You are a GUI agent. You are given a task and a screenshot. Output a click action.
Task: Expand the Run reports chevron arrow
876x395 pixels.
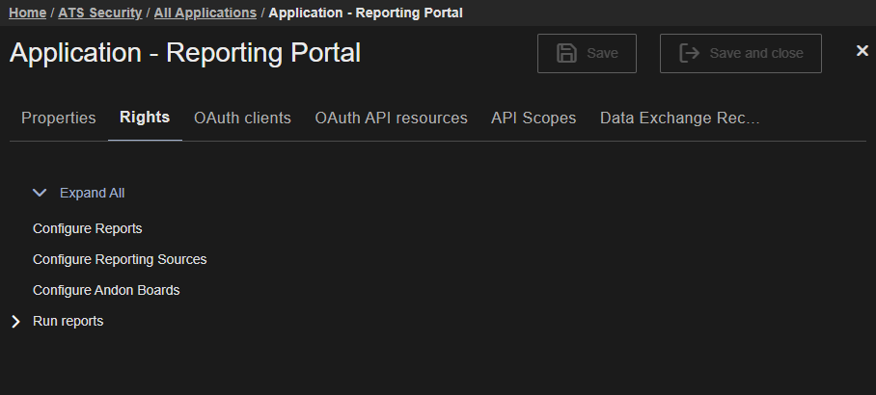click(x=15, y=322)
